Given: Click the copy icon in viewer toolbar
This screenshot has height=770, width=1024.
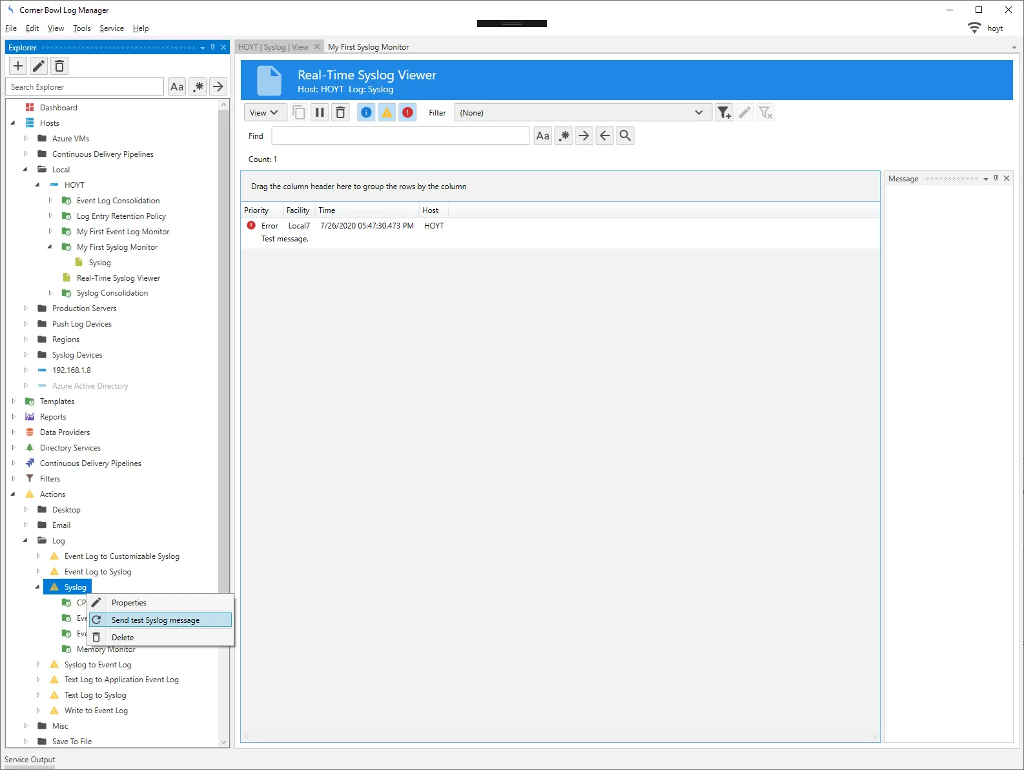Looking at the screenshot, I should [x=299, y=112].
